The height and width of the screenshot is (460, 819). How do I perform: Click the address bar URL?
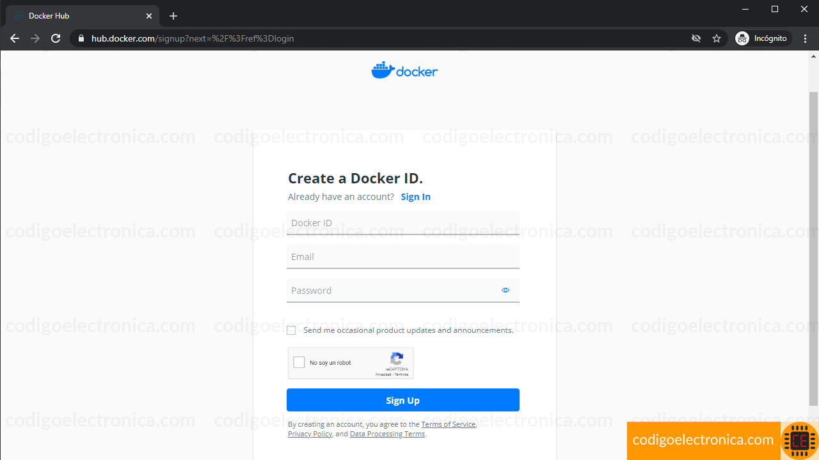pyautogui.click(x=193, y=38)
